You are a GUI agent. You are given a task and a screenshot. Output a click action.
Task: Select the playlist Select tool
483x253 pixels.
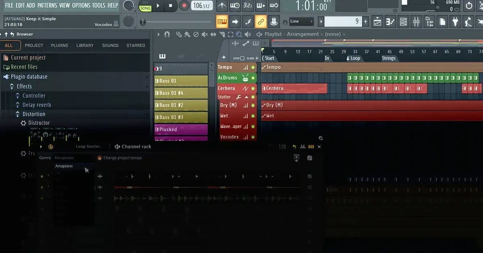click(231, 35)
